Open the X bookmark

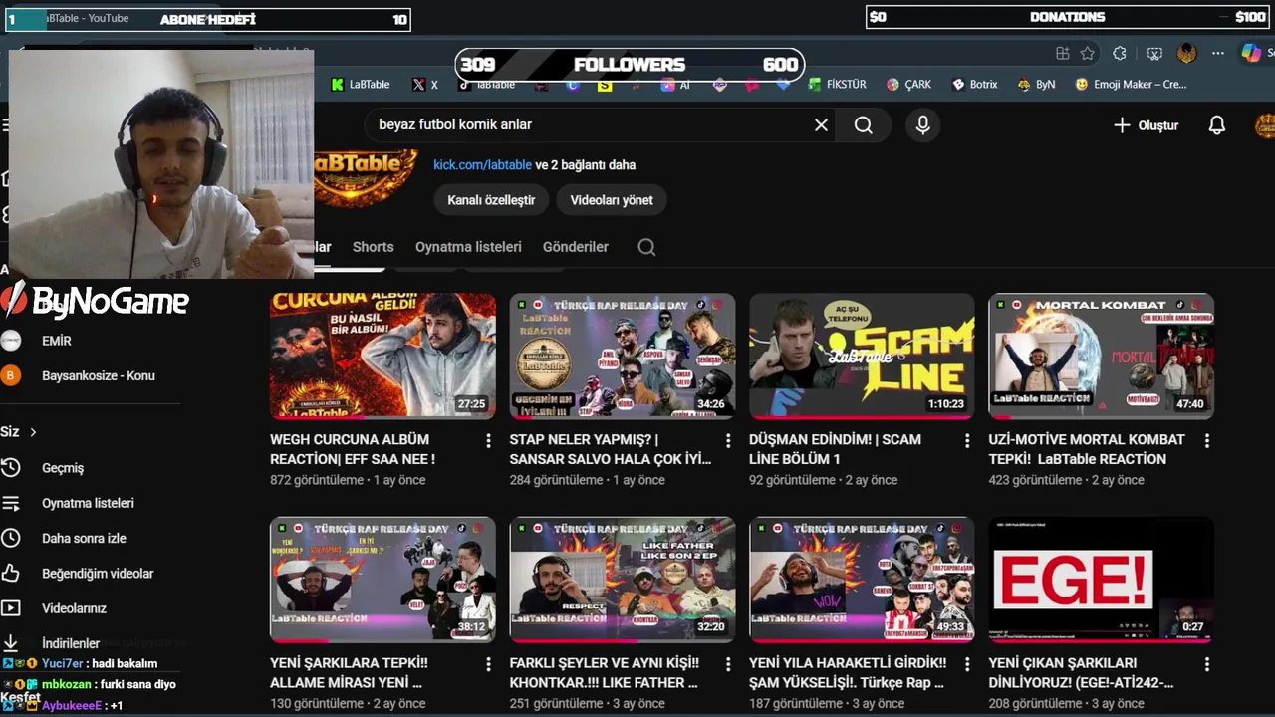coord(425,85)
